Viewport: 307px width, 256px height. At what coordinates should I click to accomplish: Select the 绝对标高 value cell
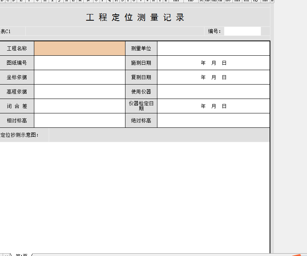click(x=213, y=120)
